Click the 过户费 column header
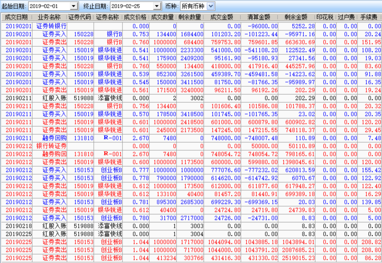This screenshot has height=263, width=382. pos(347,17)
